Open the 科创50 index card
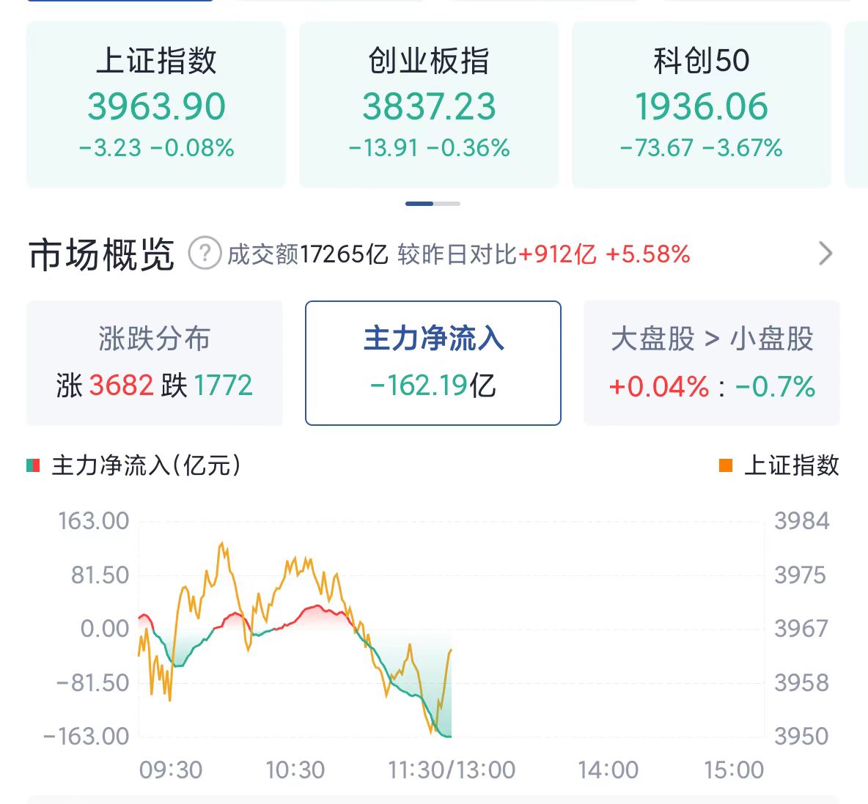868x804 pixels. pos(702,105)
